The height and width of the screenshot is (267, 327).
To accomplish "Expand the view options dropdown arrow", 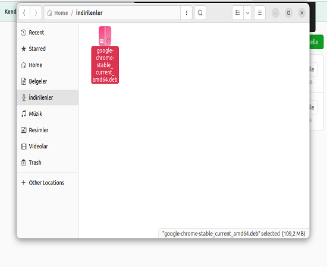I will pyautogui.click(x=247, y=13).
